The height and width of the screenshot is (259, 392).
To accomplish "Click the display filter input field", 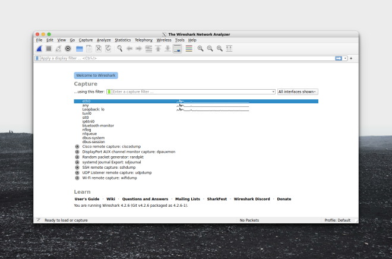I will 187,58.
